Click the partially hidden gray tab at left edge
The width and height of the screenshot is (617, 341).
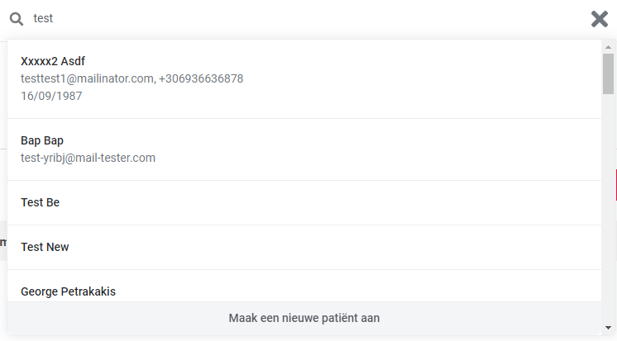[3, 241]
